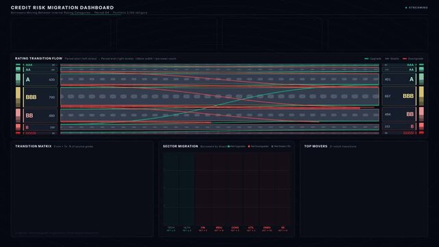
Task: Click the stable BBB-to-BBB flow band
Action: [x=220, y=97]
